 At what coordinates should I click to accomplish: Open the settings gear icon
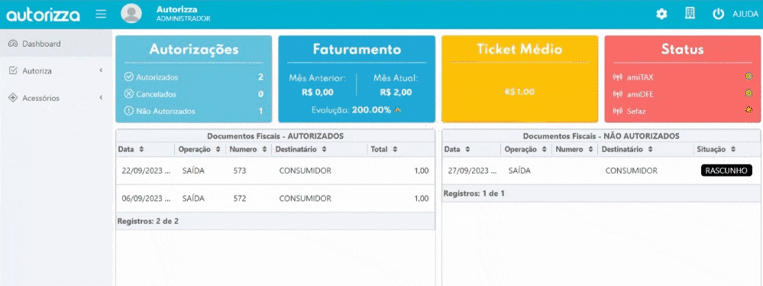tap(661, 14)
